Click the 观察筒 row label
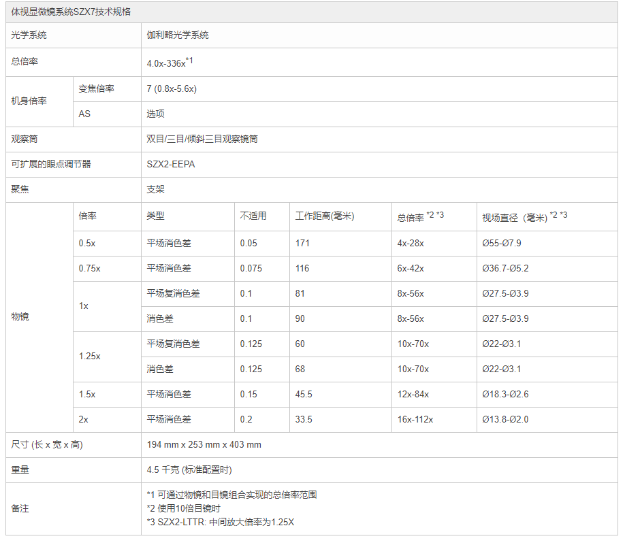The height and width of the screenshot is (545, 625). (25, 139)
